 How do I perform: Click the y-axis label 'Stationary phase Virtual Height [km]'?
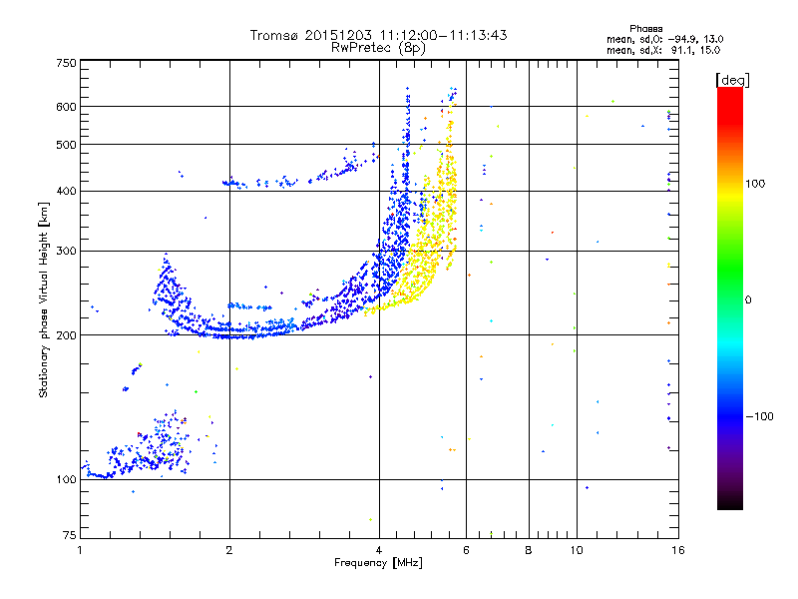coord(44,299)
